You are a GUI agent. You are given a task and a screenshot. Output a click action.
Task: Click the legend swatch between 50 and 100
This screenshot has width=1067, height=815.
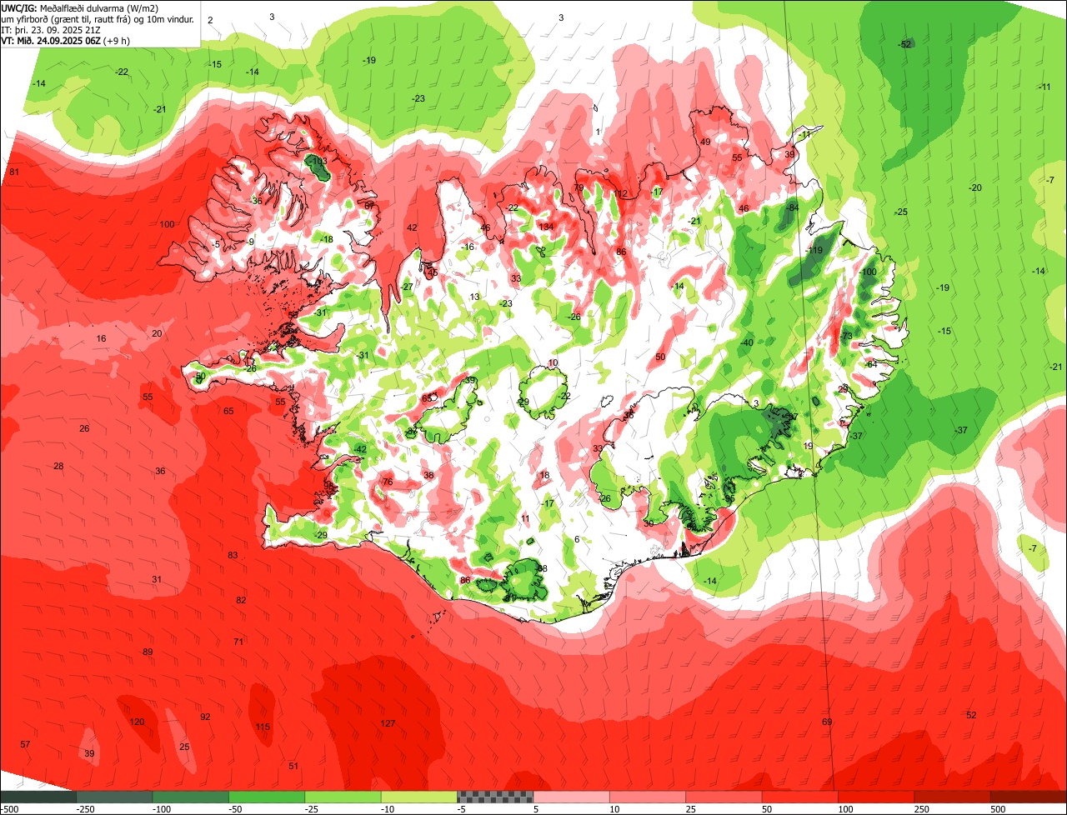800,797
